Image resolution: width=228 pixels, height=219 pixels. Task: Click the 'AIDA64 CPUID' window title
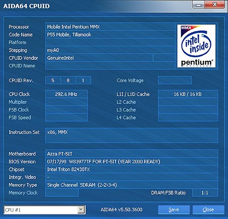click(x=26, y=6)
